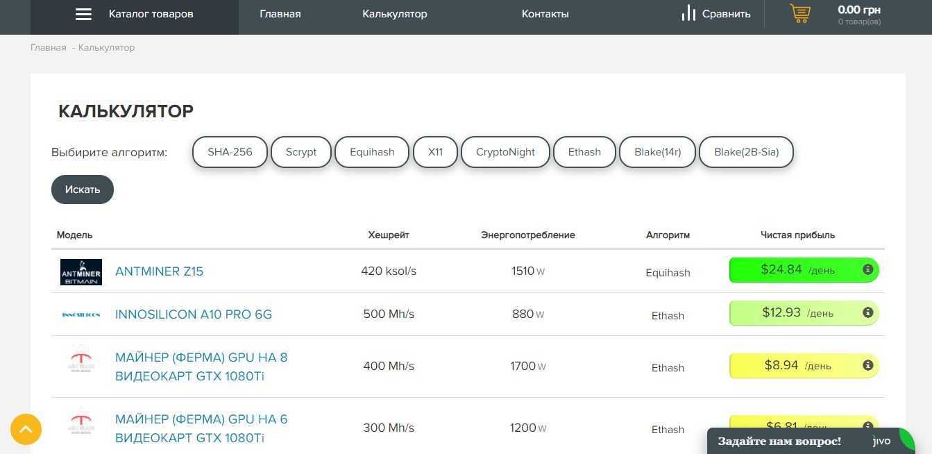Open the INNOSILICON A10 PRO 6G link
The image size is (932, 454).
coord(194,314)
